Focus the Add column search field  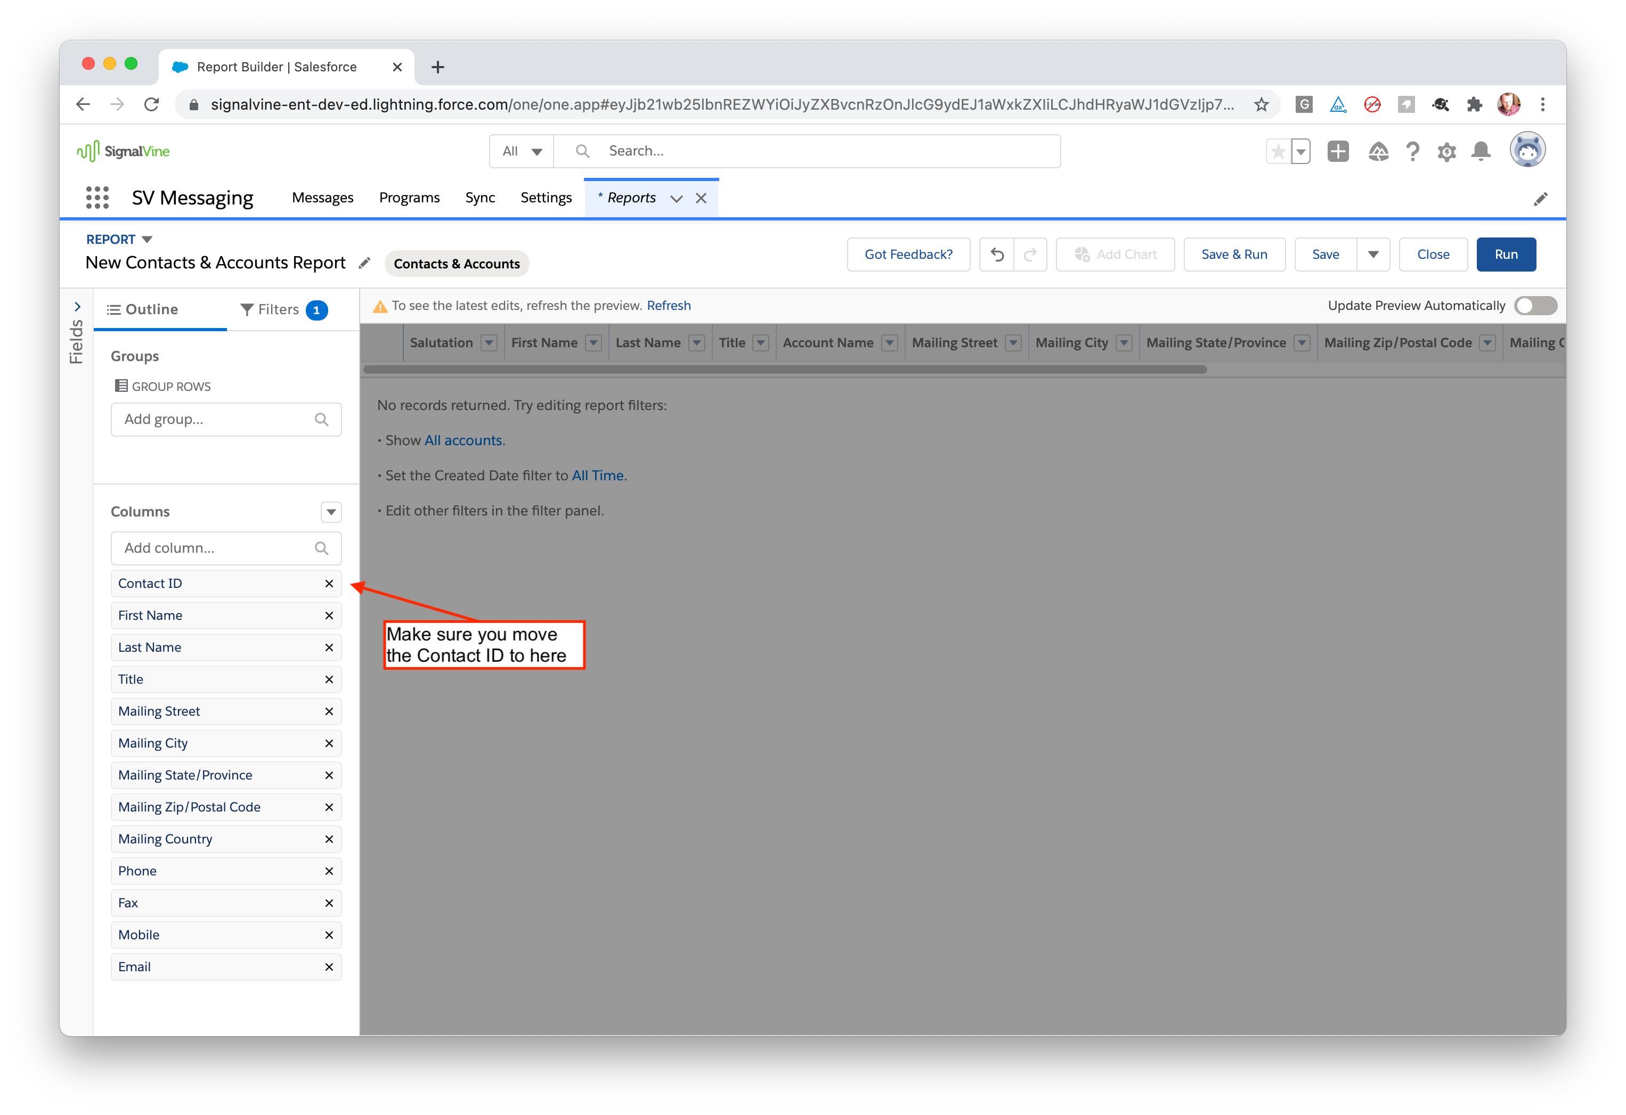(x=226, y=549)
